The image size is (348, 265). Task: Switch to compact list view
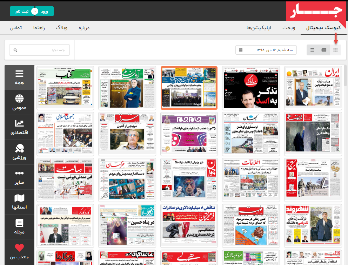click(324, 50)
